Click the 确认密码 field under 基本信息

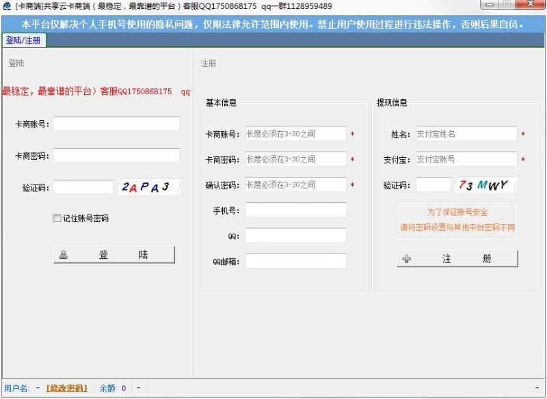tap(296, 184)
